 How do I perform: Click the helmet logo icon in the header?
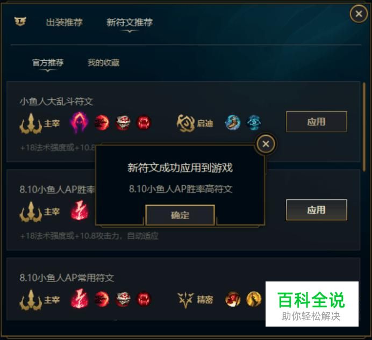(x=20, y=21)
